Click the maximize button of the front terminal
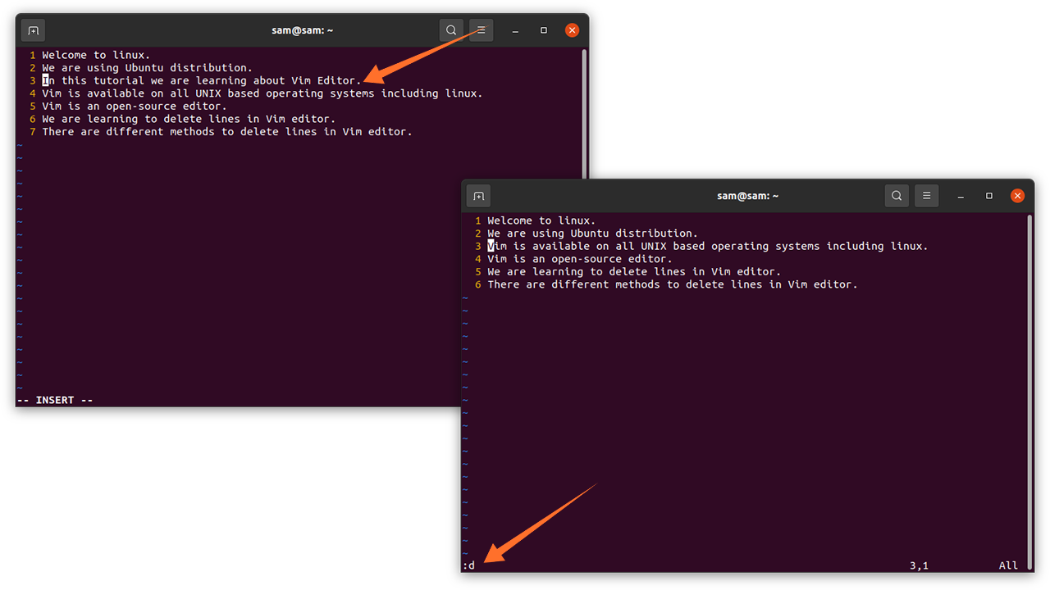 point(543,29)
